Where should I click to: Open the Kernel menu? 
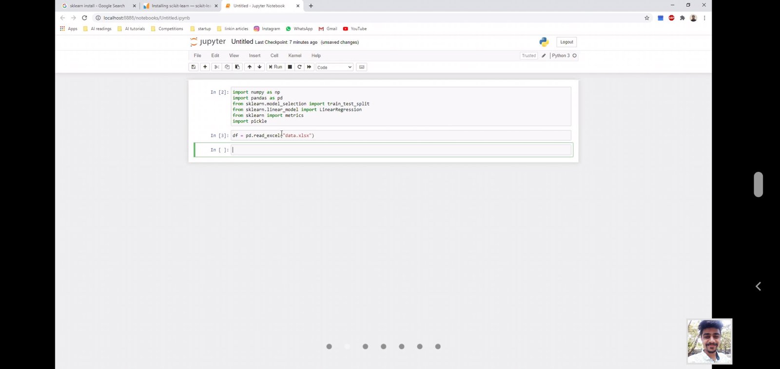[x=295, y=55]
